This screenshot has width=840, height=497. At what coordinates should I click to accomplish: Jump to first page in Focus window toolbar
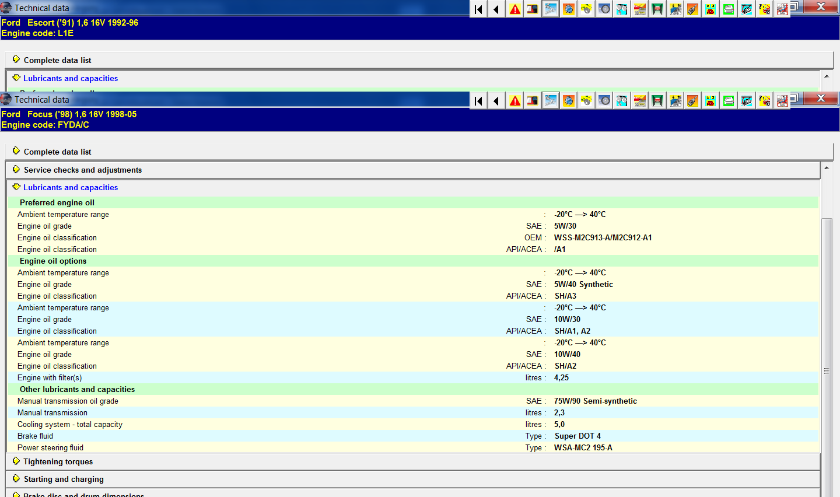[478, 101]
